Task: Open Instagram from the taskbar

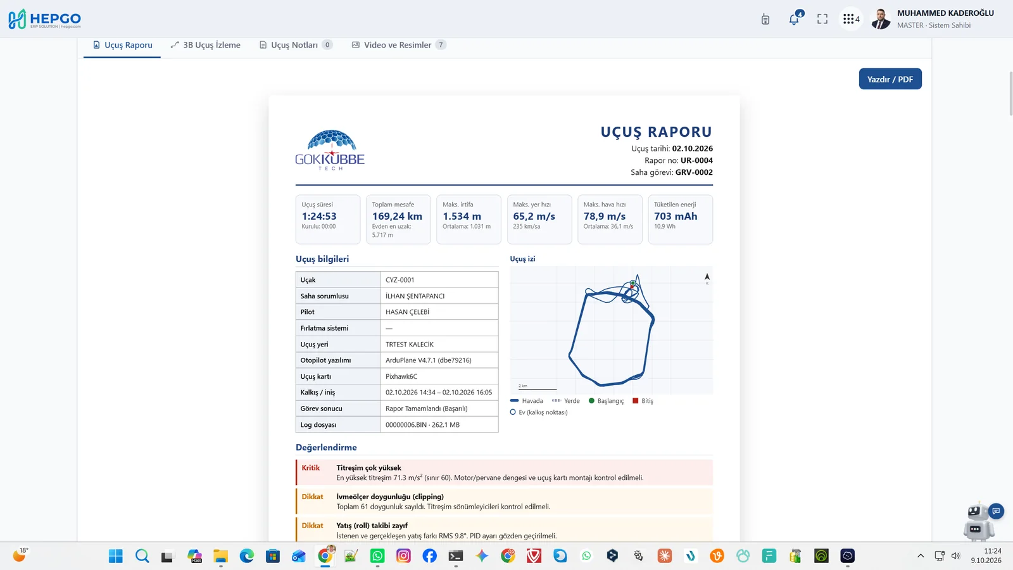Action: [403, 556]
